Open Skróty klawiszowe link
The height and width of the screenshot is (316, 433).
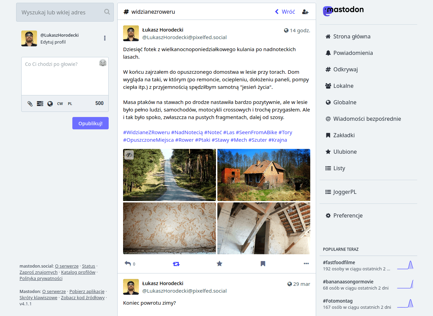[38, 297]
